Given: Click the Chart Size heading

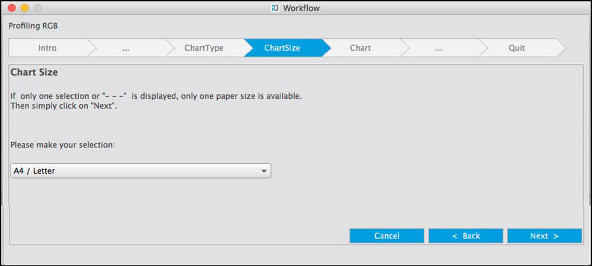Looking at the screenshot, I should coord(34,73).
